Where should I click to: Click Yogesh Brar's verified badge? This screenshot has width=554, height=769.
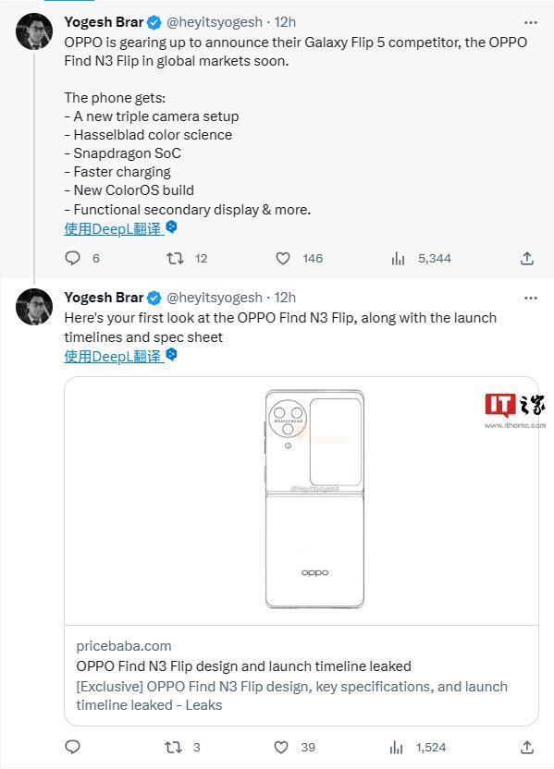coord(153,21)
